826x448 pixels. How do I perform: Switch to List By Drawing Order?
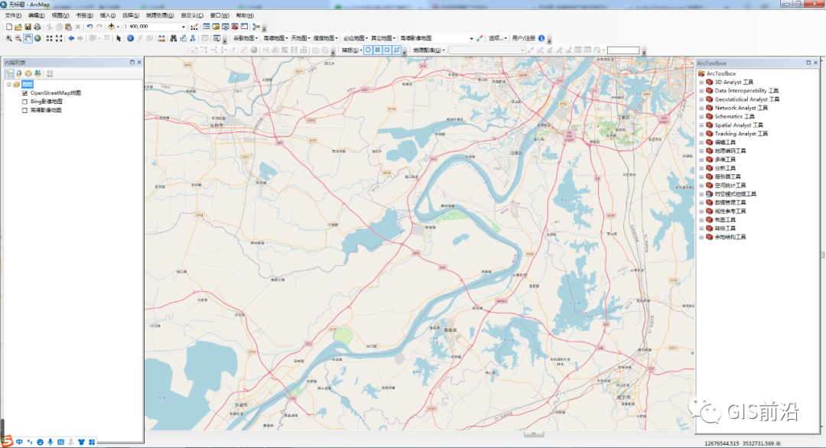9,73
